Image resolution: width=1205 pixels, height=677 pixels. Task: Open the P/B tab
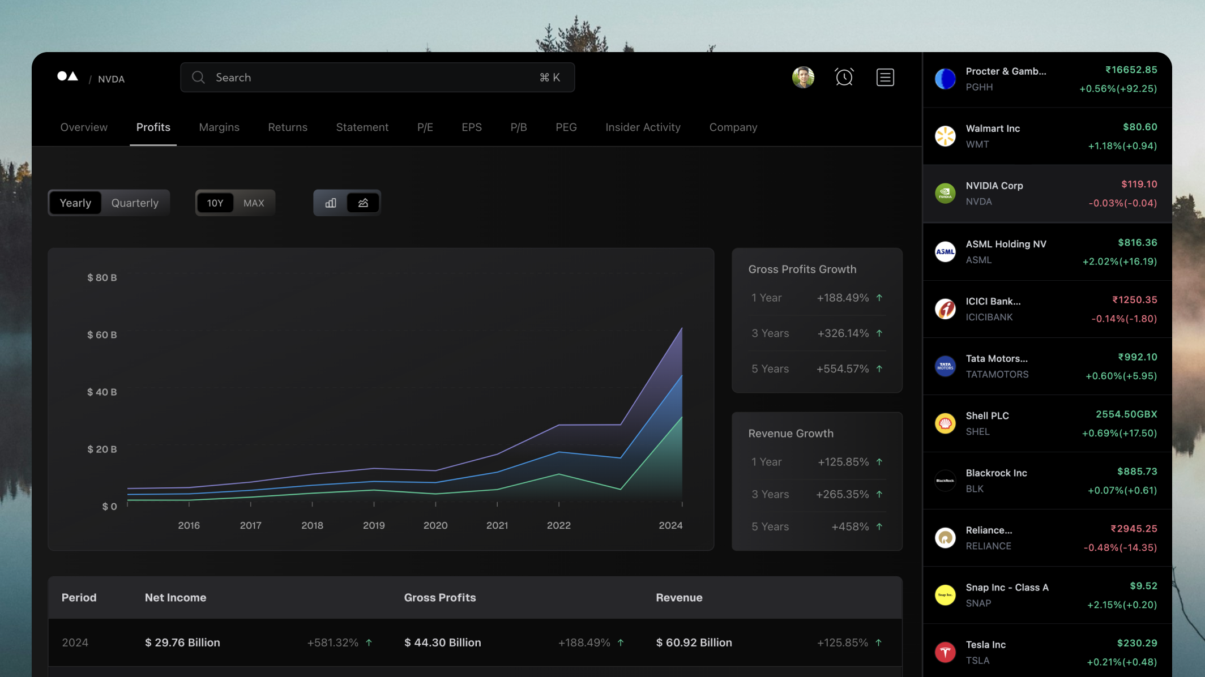pyautogui.click(x=519, y=127)
